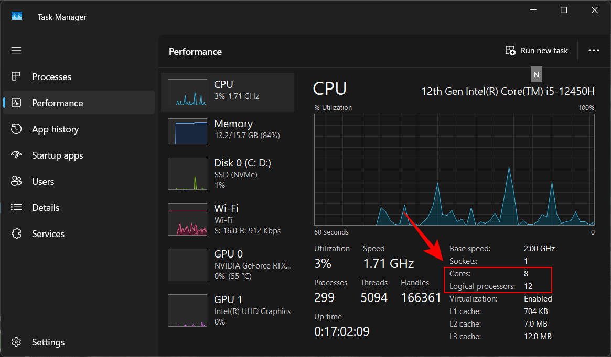Screen dimensions: 611x357
Task: Toggle the hamburger navigation menu
Action: tap(16, 50)
